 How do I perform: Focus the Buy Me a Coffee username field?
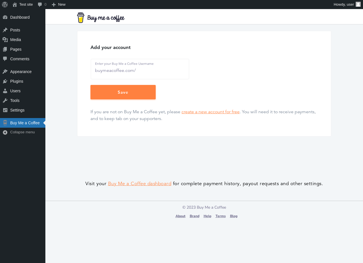[x=140, y=70]
